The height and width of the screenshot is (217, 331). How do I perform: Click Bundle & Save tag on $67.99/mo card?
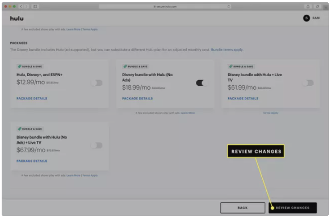(30, 129)
